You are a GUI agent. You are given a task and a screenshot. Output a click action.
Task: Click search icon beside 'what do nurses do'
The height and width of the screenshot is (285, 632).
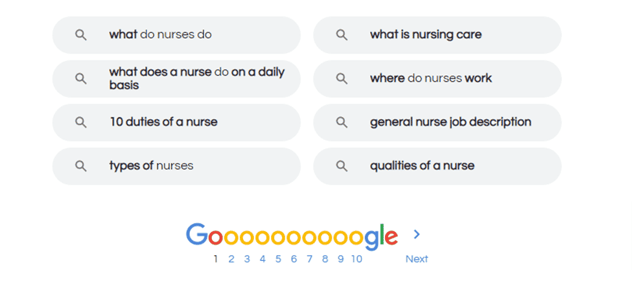click(81, 35)
